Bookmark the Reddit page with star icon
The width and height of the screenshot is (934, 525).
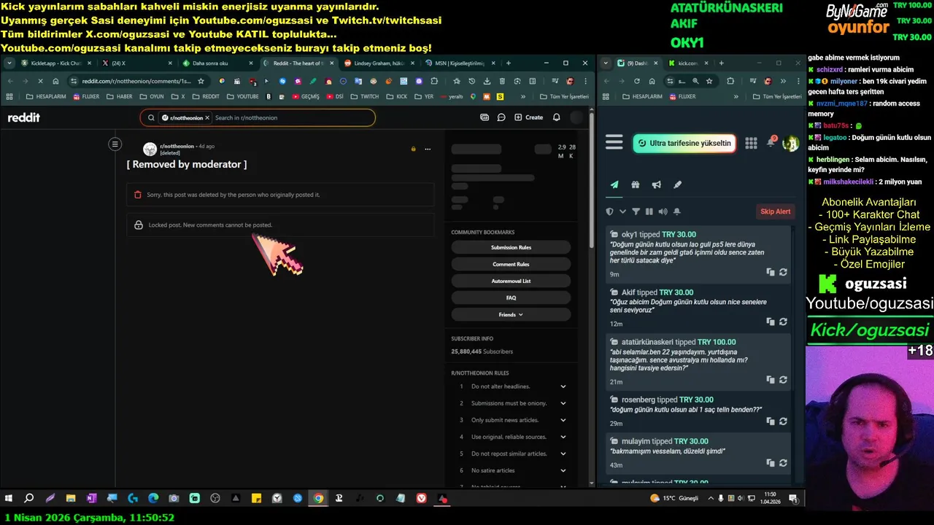click(x=201, y=81)
